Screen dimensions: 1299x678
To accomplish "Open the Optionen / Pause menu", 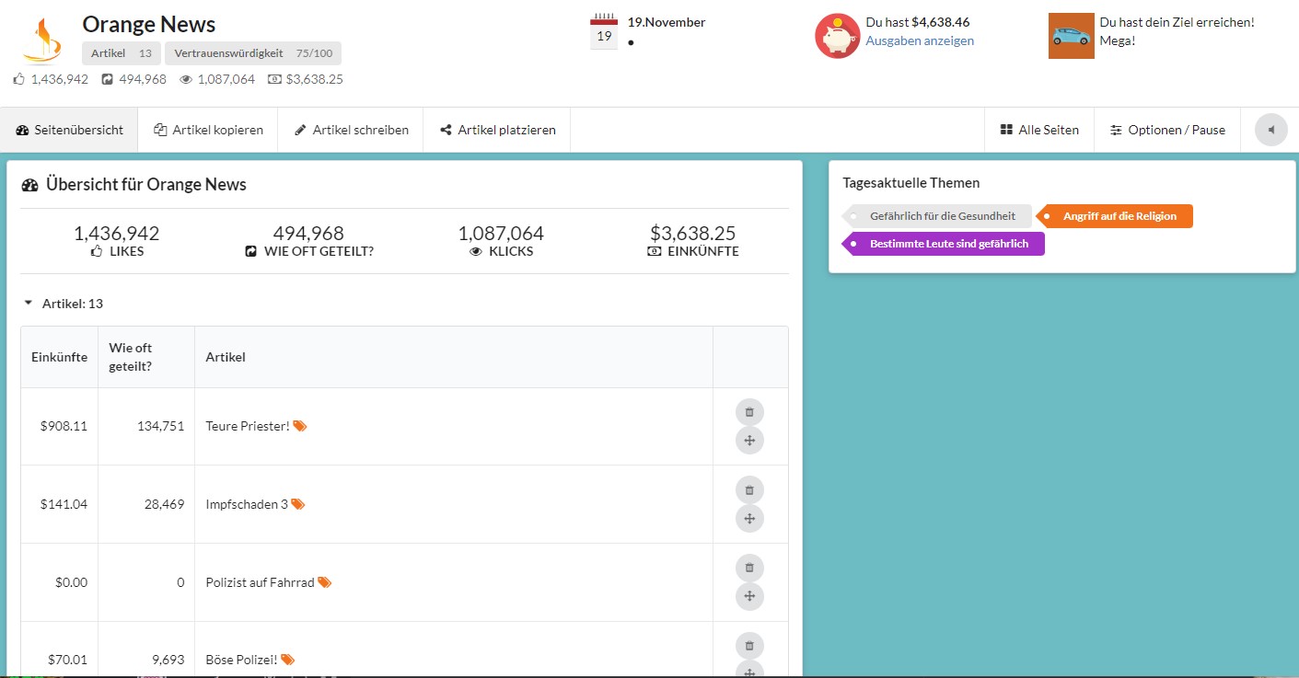I will click(1167, 130).
